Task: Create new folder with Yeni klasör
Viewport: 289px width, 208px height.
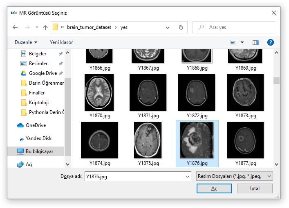Action: coord(61,42)
